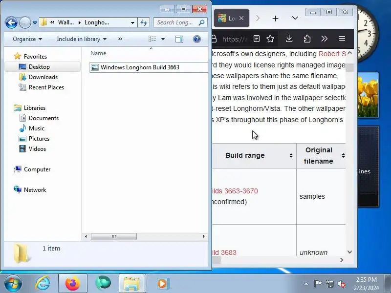Click the magnifier search icon in Explorer

click(201, 22)
